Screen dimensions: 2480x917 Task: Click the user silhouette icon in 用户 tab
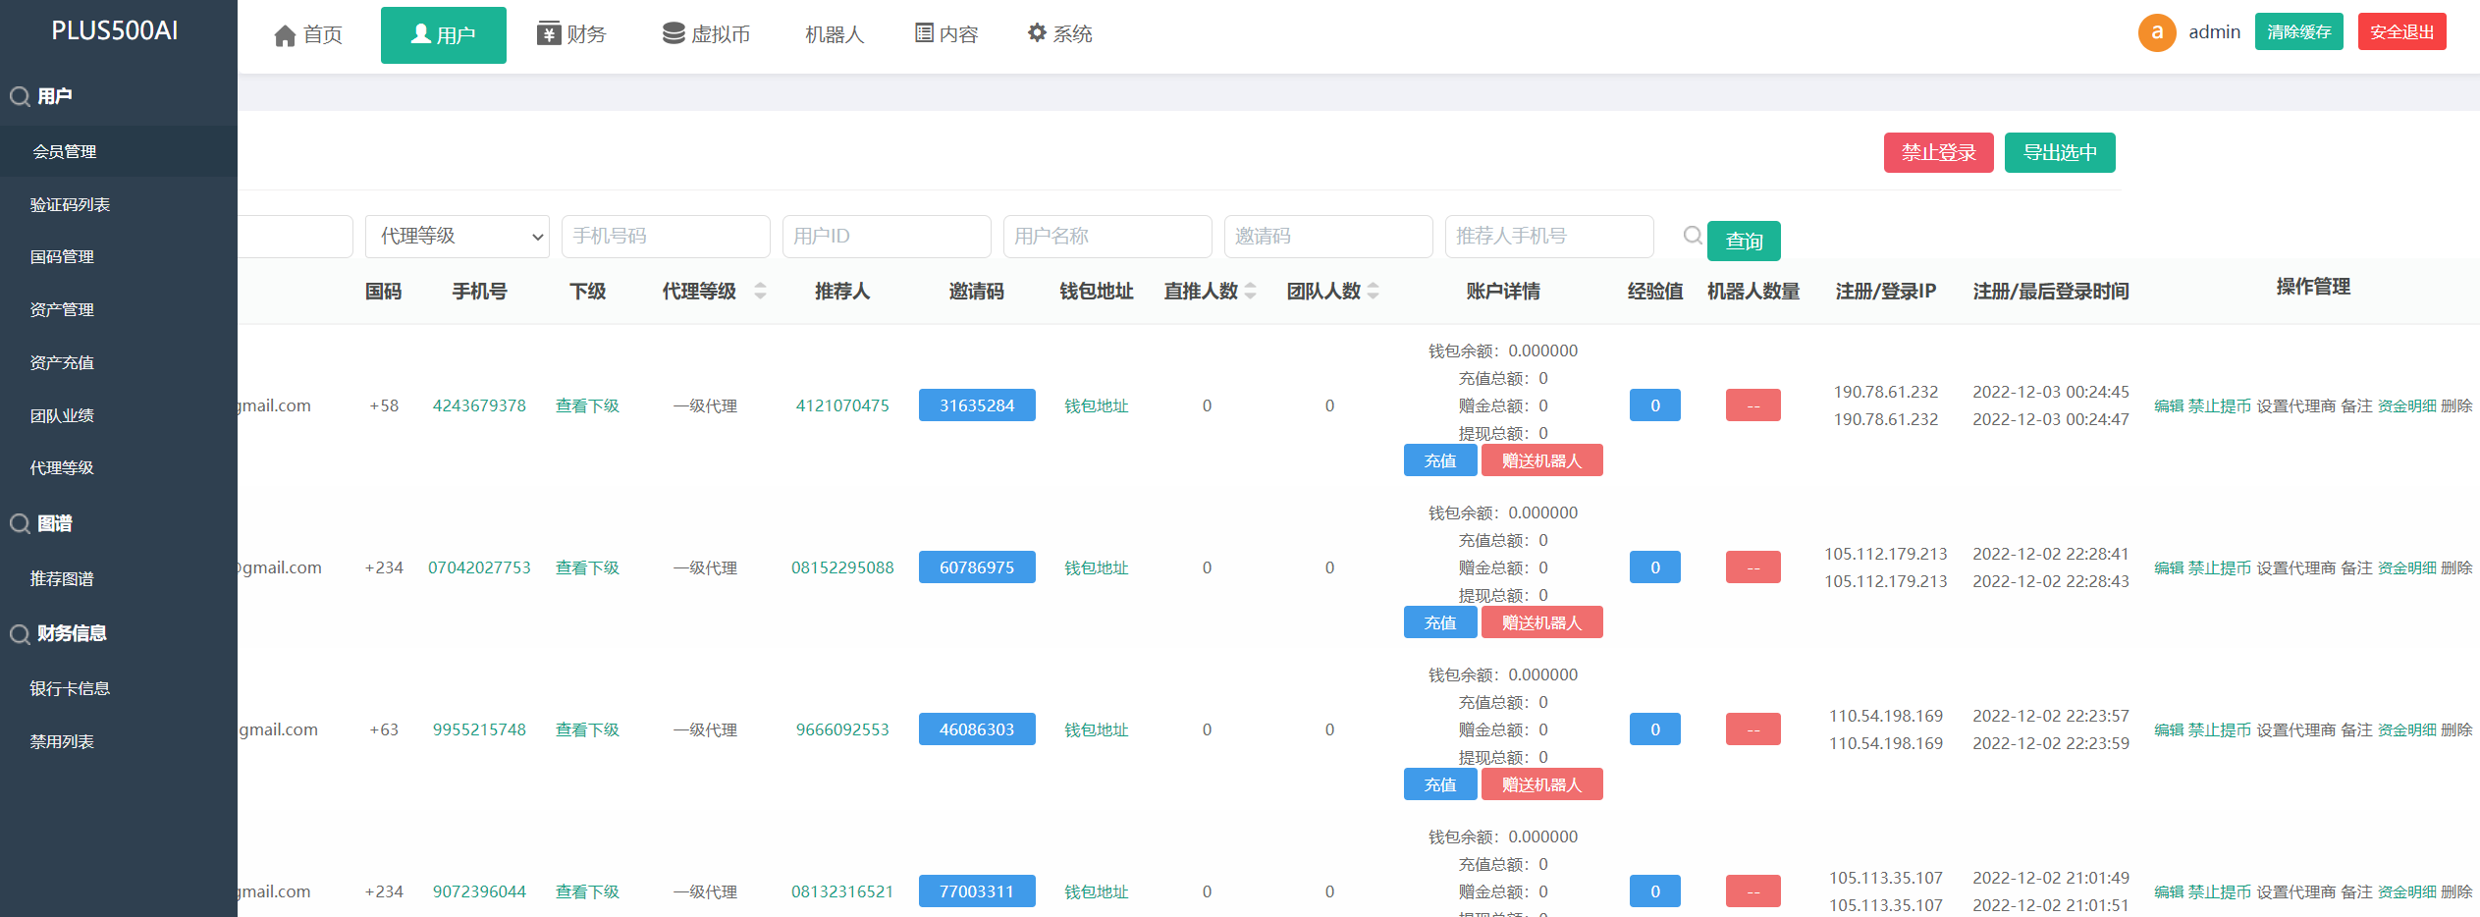(421, 34)
